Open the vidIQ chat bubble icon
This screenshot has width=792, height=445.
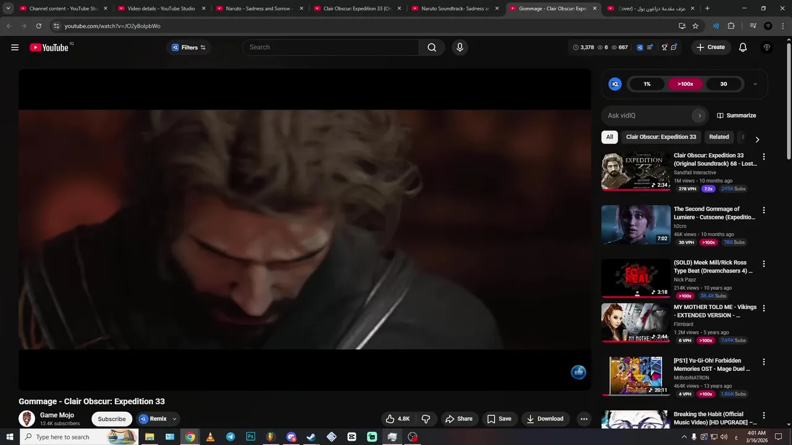tap(674, 48)
